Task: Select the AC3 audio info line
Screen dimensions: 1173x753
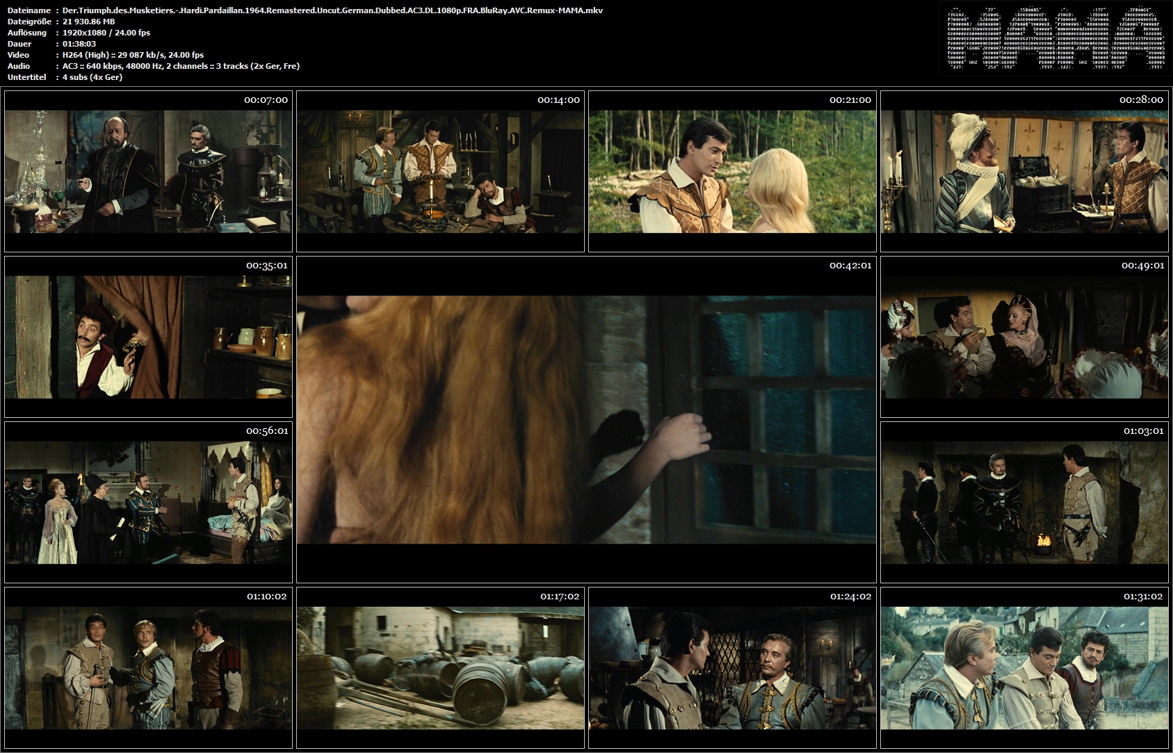Action: click(x=181, y=66)
